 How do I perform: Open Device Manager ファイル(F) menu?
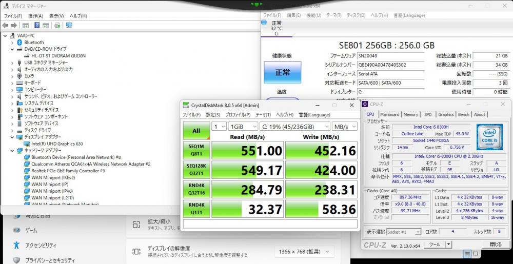pos(13,16)
